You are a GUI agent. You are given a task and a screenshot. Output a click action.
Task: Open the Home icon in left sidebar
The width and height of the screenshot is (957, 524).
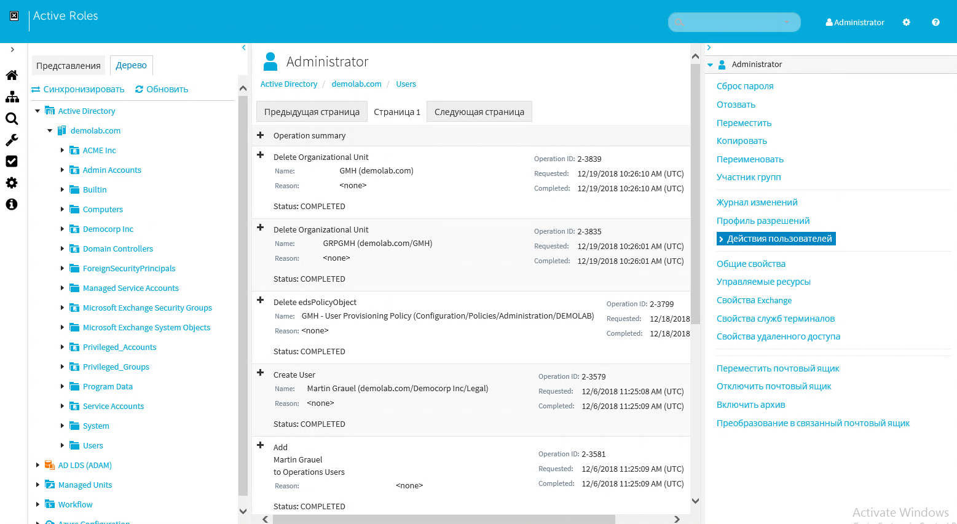tap(12, 75)
